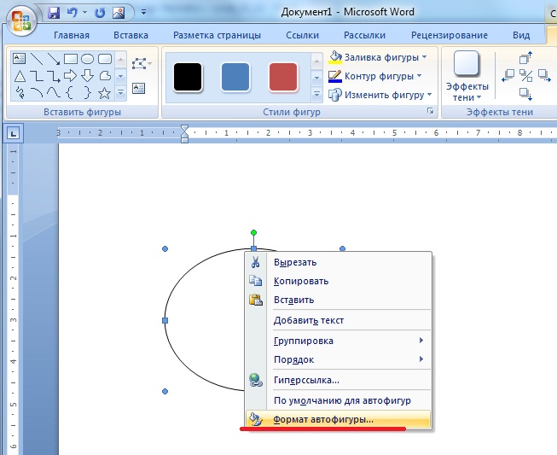Select the right brace shape
Viewport: 557px width, 455px height.
click(x=87, y=93)
